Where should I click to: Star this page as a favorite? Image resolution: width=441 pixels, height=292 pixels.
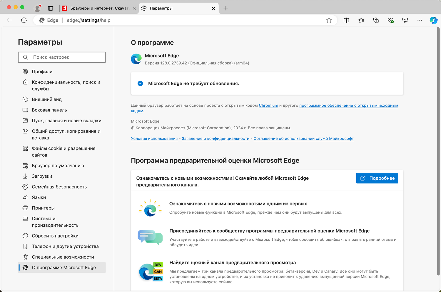pyautogui.click(x=329, y=20)
